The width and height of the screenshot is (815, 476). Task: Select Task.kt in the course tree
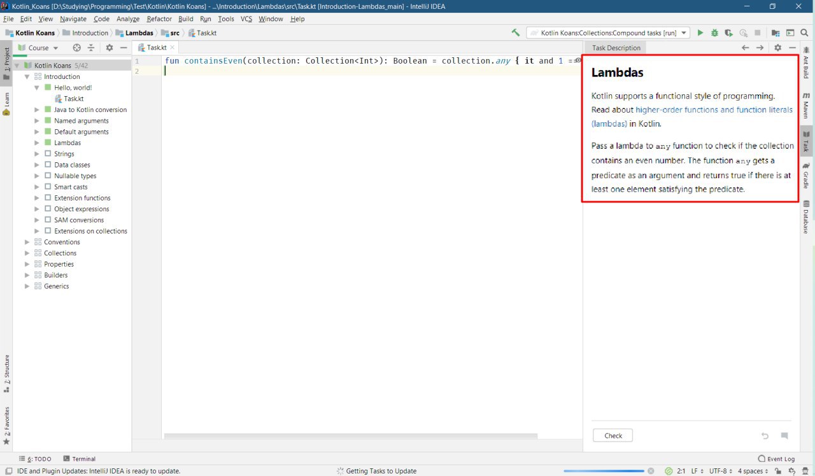(x=73, y=99)
